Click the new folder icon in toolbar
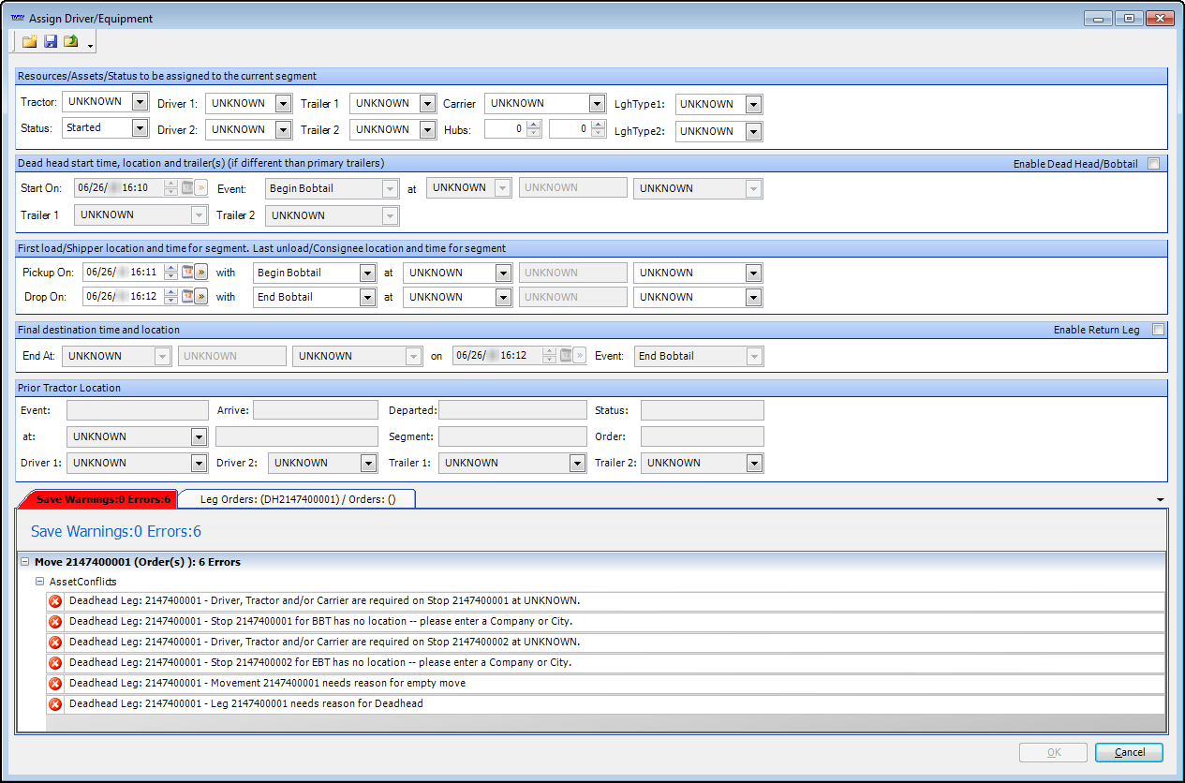This screenshot has height=783, width=1185. point(30,41)
